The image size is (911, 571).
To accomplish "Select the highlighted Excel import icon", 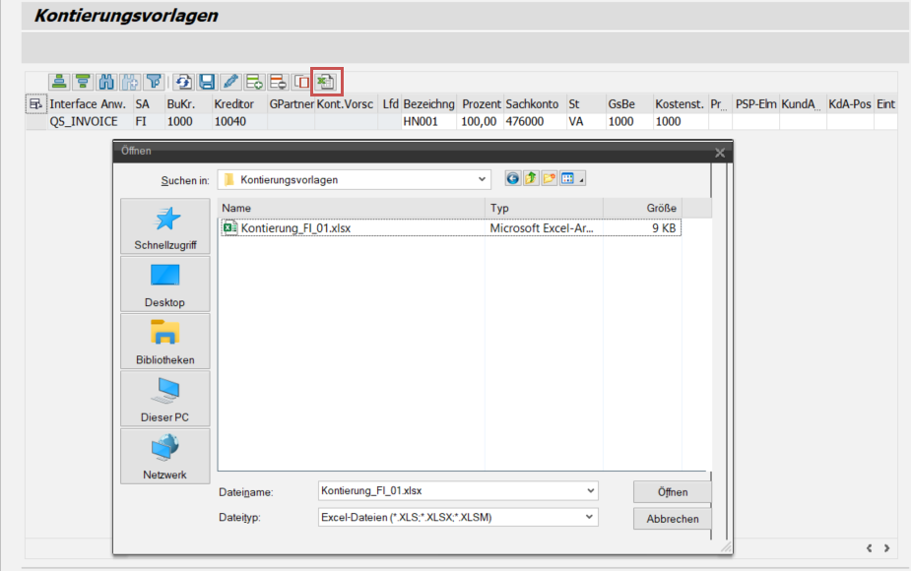I will (326, 82).
